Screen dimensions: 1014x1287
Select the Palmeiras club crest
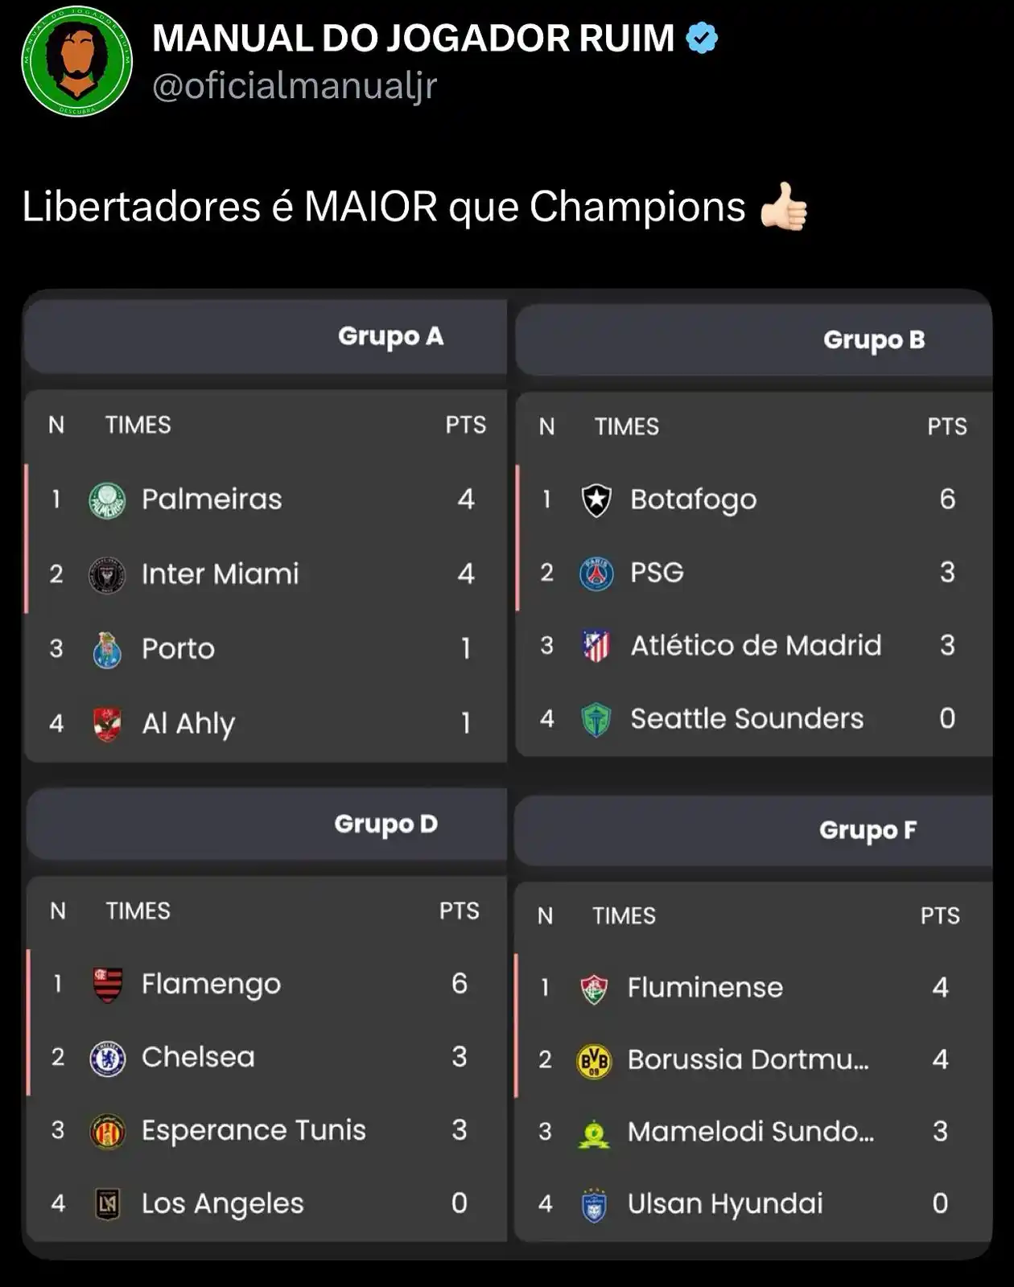pos(107,500)
